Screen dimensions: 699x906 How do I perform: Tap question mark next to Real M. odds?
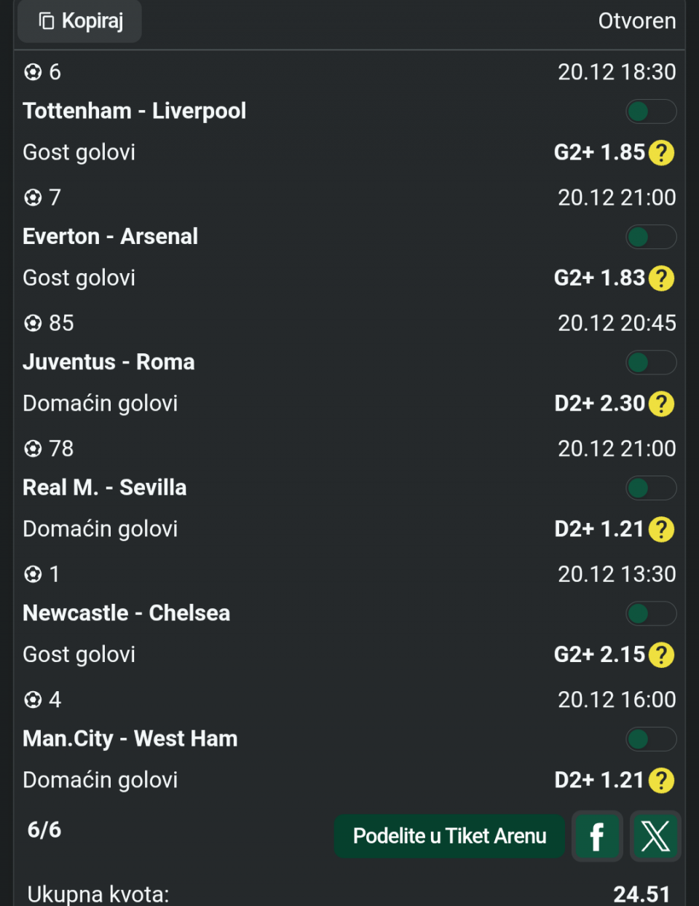pos(661,529)
